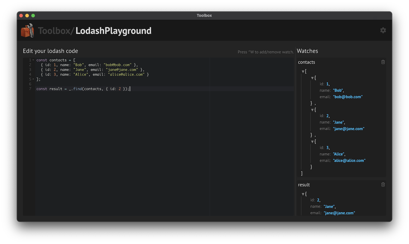
Task: Go back via the Toolbox/ breadcrumb link
Action: (56, 31)
